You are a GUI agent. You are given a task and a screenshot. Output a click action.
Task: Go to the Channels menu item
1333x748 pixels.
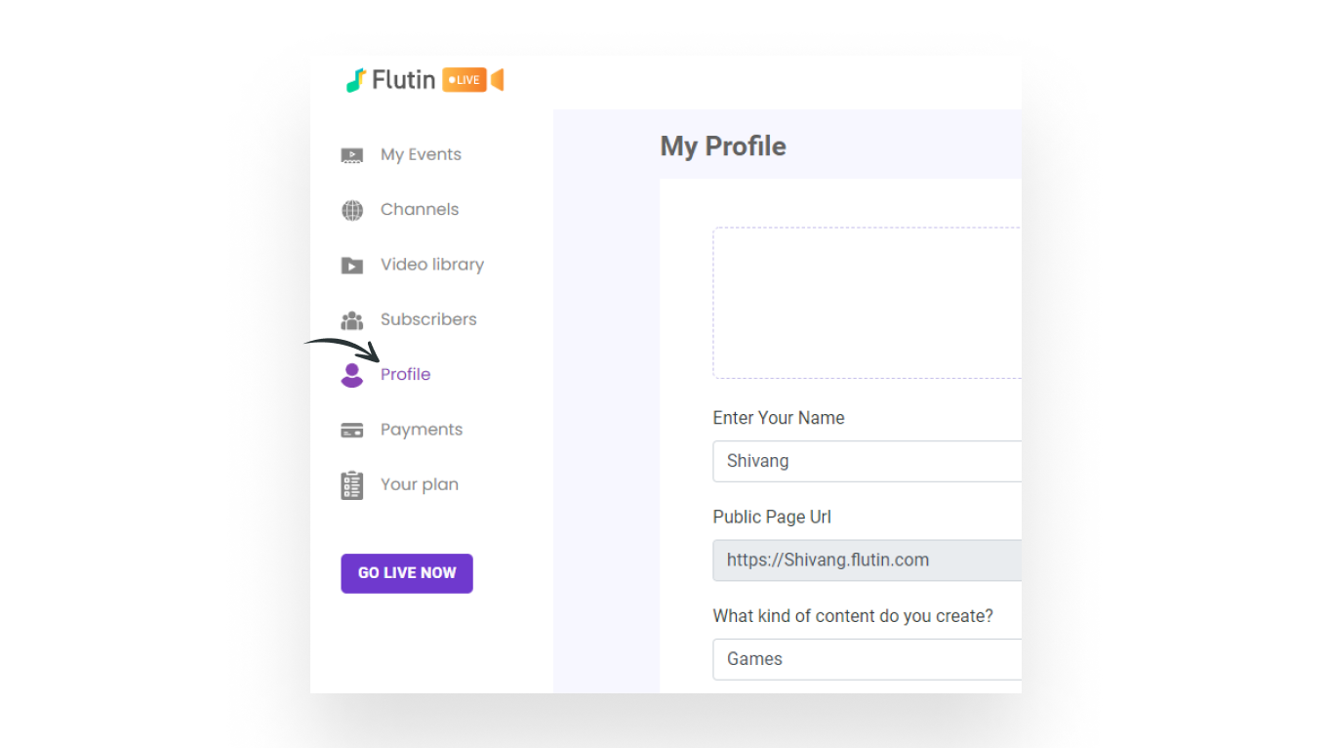(420, 209)
